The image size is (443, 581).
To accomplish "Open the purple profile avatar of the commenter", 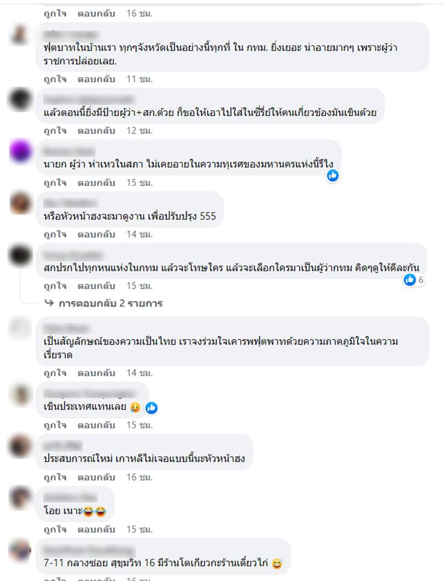I will click(20, 151).
